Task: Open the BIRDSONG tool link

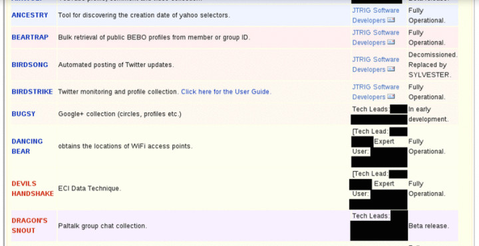Action: (30, 64)
